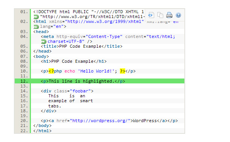Click line number 22.
This screenshot has height=142, width=230.
coord(24,131)
